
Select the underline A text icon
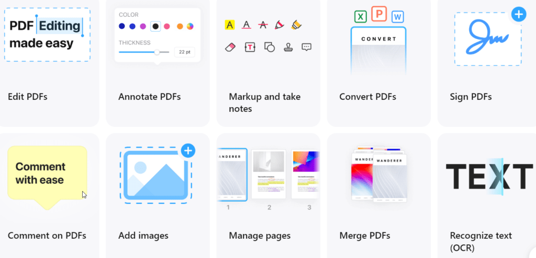click(x=247, y=25)
